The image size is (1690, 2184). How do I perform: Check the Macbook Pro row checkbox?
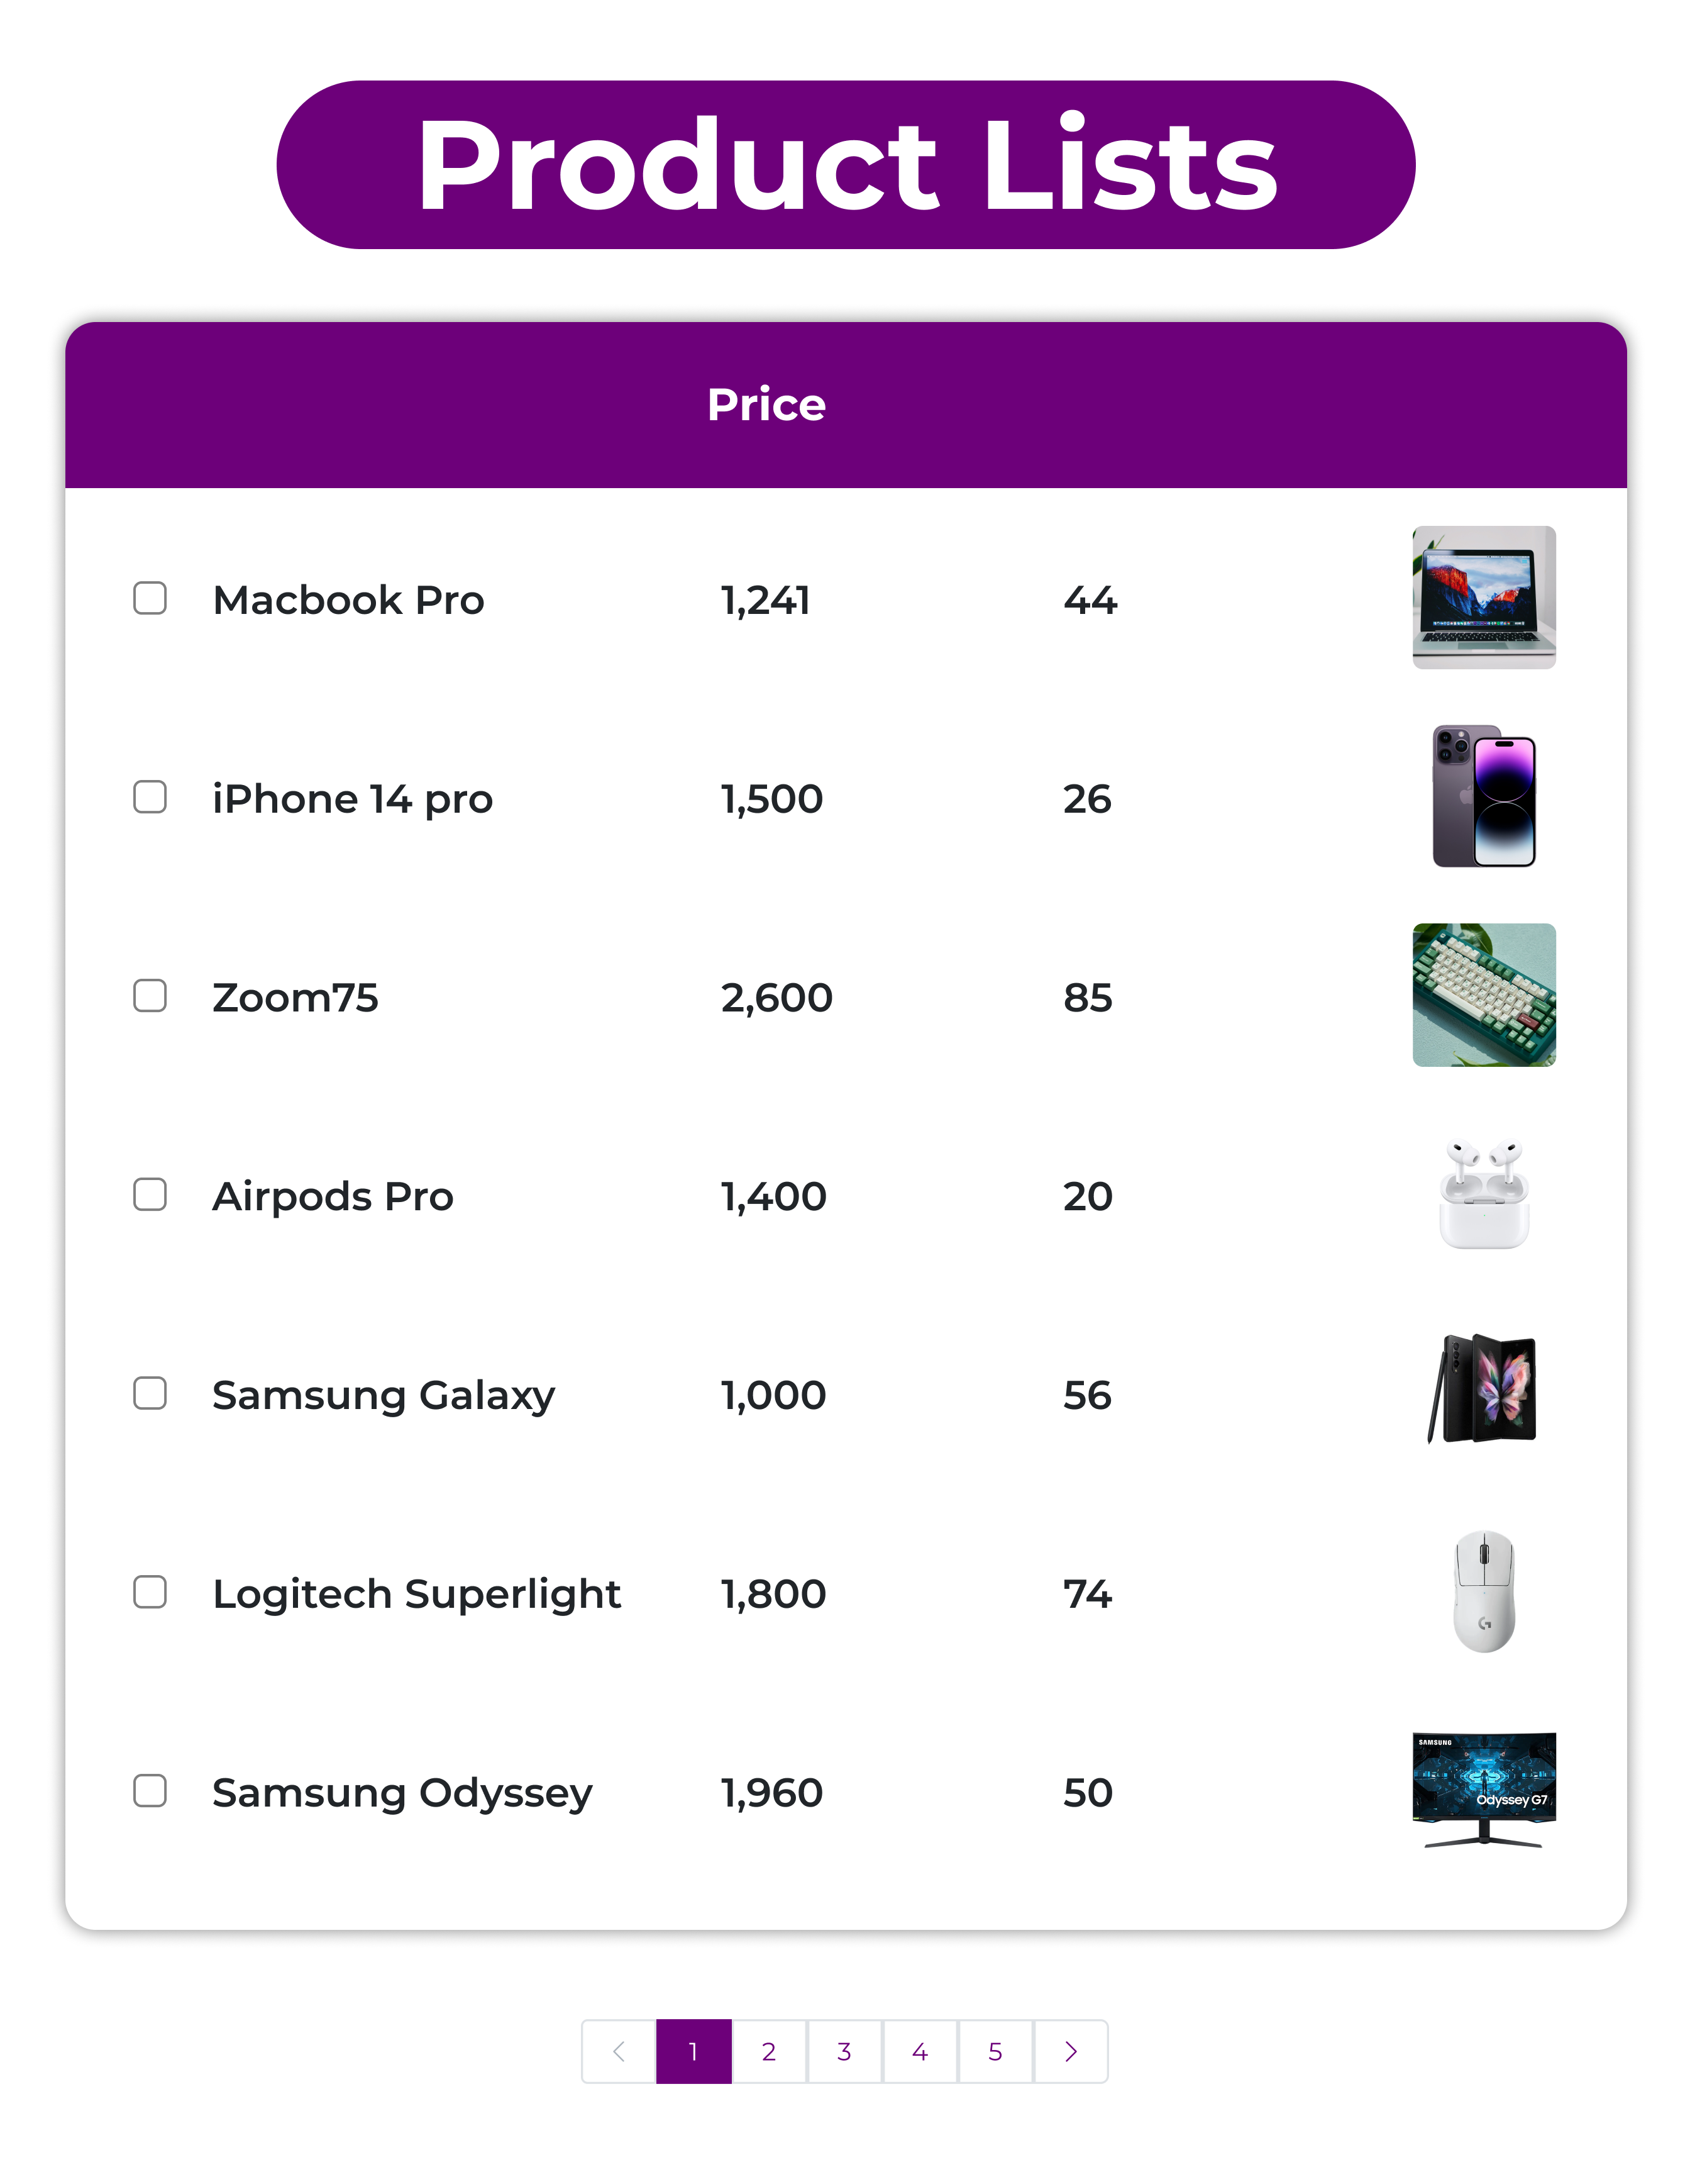click(150, 598)
